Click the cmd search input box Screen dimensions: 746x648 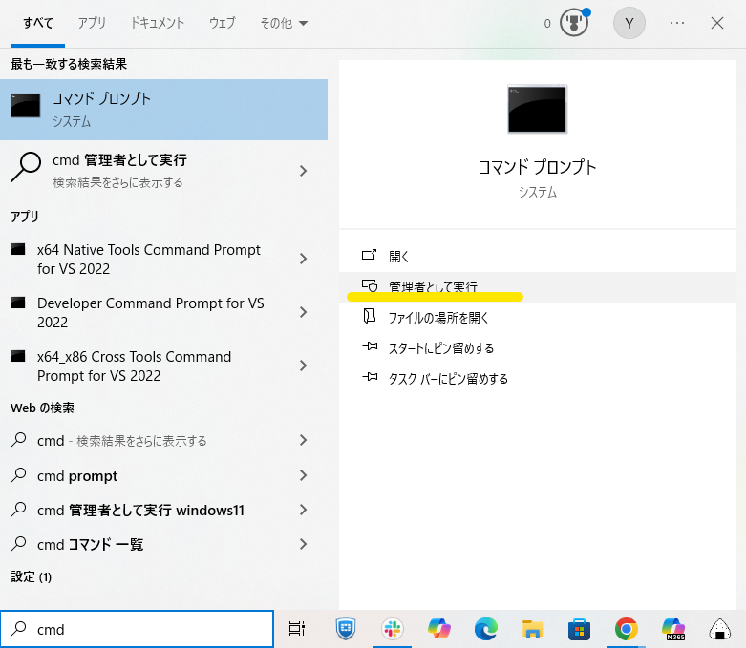137,629
